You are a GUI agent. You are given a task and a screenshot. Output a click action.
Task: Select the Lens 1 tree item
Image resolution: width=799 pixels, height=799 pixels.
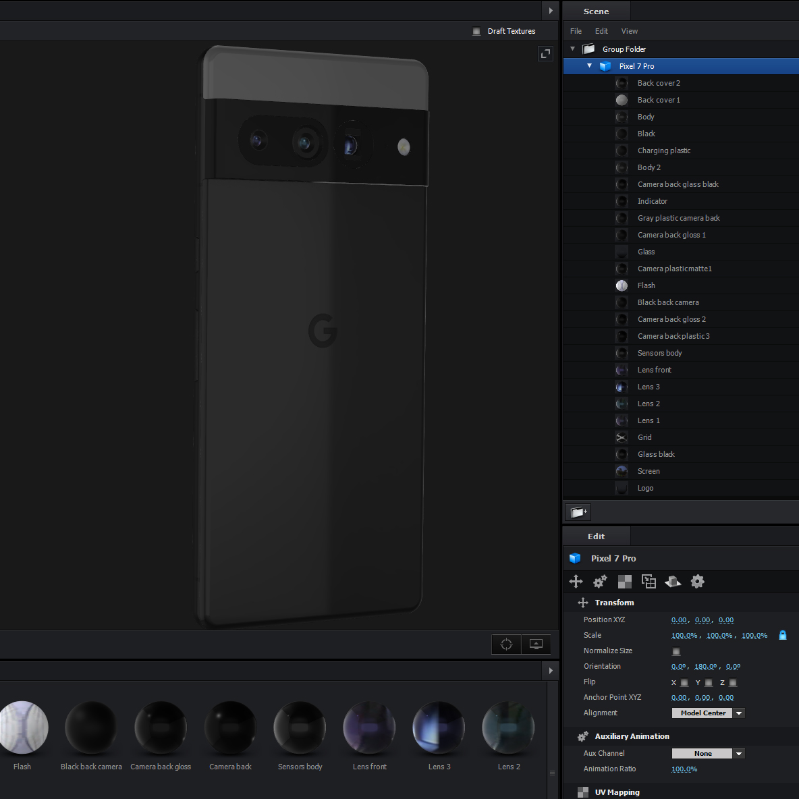(x=681, y=420)
